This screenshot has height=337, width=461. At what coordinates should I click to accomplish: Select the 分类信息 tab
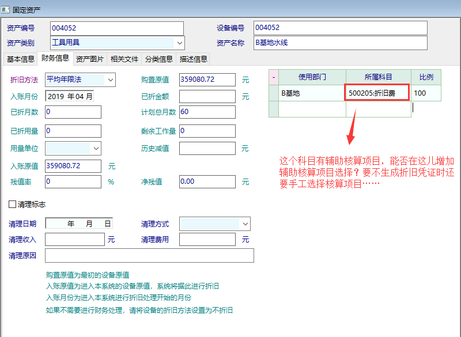pyautogui.click(x=159, y=59)
